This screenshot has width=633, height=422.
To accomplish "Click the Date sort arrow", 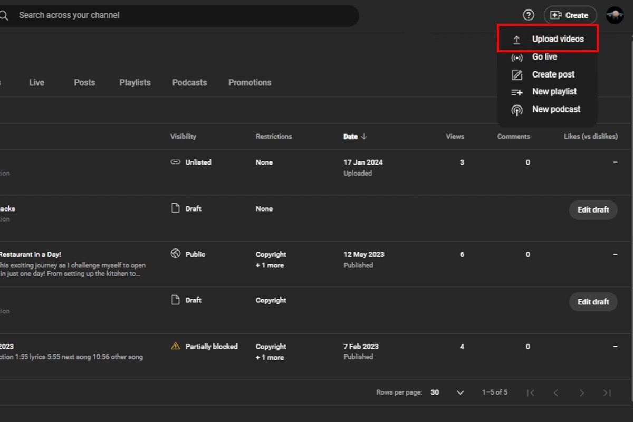I will 364,136.
